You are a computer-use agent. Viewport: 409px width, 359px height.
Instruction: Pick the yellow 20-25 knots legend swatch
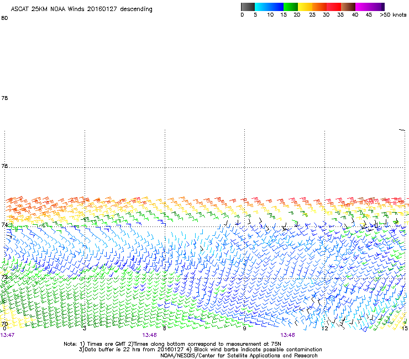(305, 7)
